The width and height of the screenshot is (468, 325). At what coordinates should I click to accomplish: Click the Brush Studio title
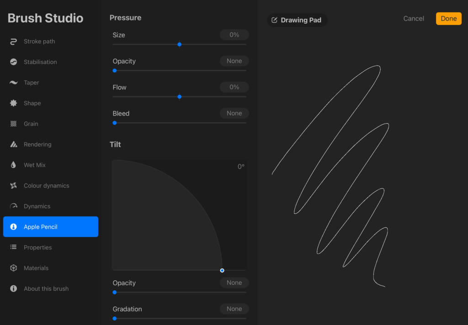[x=45, y=18]
